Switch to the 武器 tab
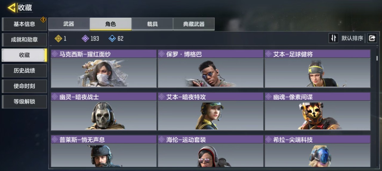Image resolution: width=382 pixels, height=171 pixels. pyautogui.click(x=69, y=24)
